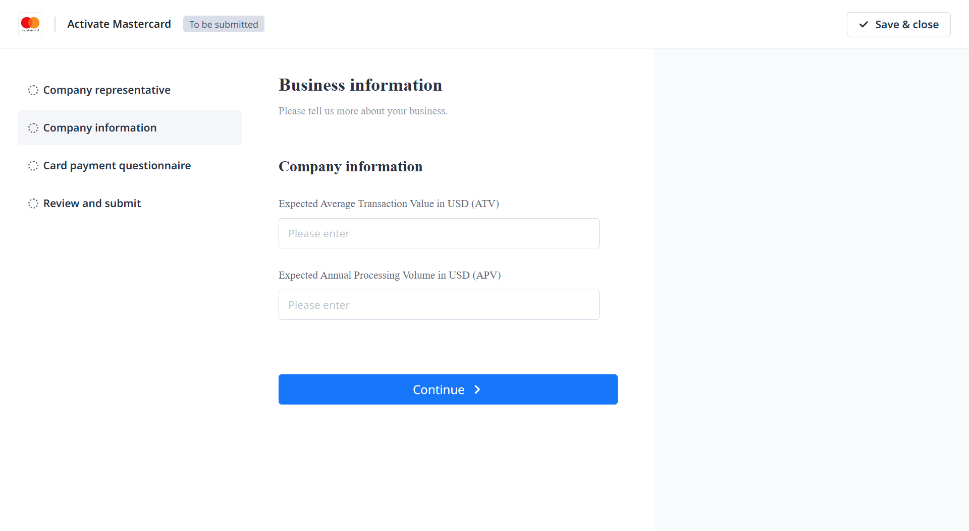Image resolution: width=969 pixels, height=531 pixels.
Task: Click the status circle next to Review and submit
Action: (x=33, y=204)
